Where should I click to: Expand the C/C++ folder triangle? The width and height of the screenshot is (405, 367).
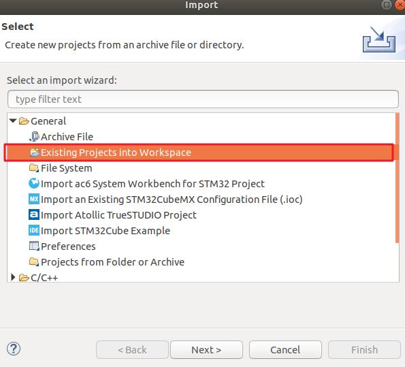tap(13, 277)
